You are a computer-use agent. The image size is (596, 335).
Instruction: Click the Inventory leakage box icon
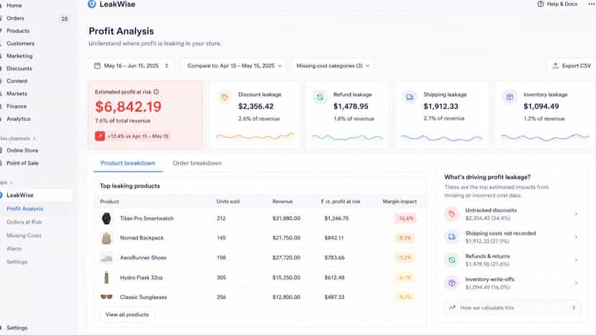(x=510, y=98)
